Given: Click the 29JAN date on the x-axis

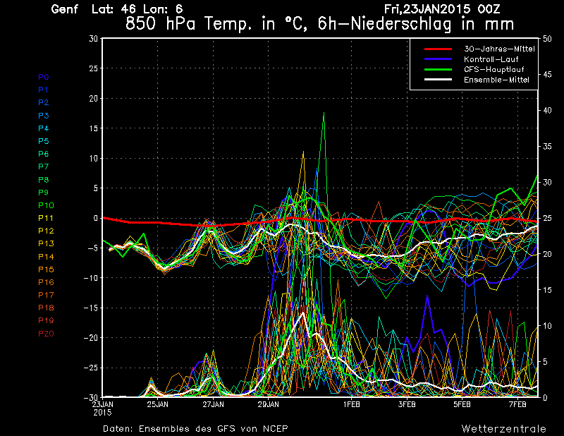Looking at the screenshot, I should 268,404.
